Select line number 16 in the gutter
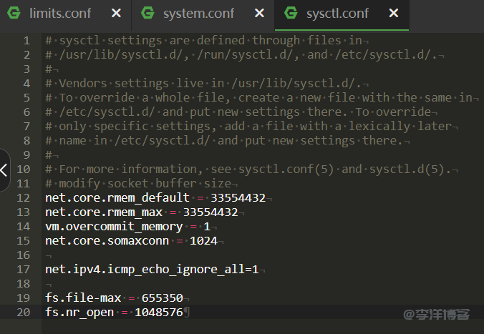The height and width of the screenshot is (334, 484). [24, 255]
